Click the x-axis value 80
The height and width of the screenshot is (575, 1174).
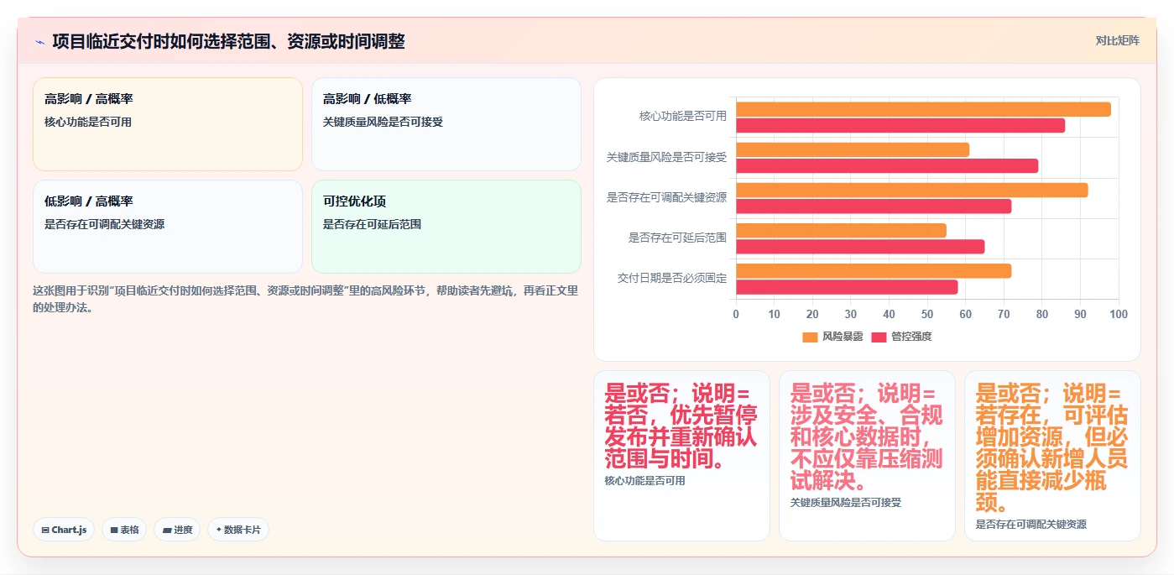1042,314
